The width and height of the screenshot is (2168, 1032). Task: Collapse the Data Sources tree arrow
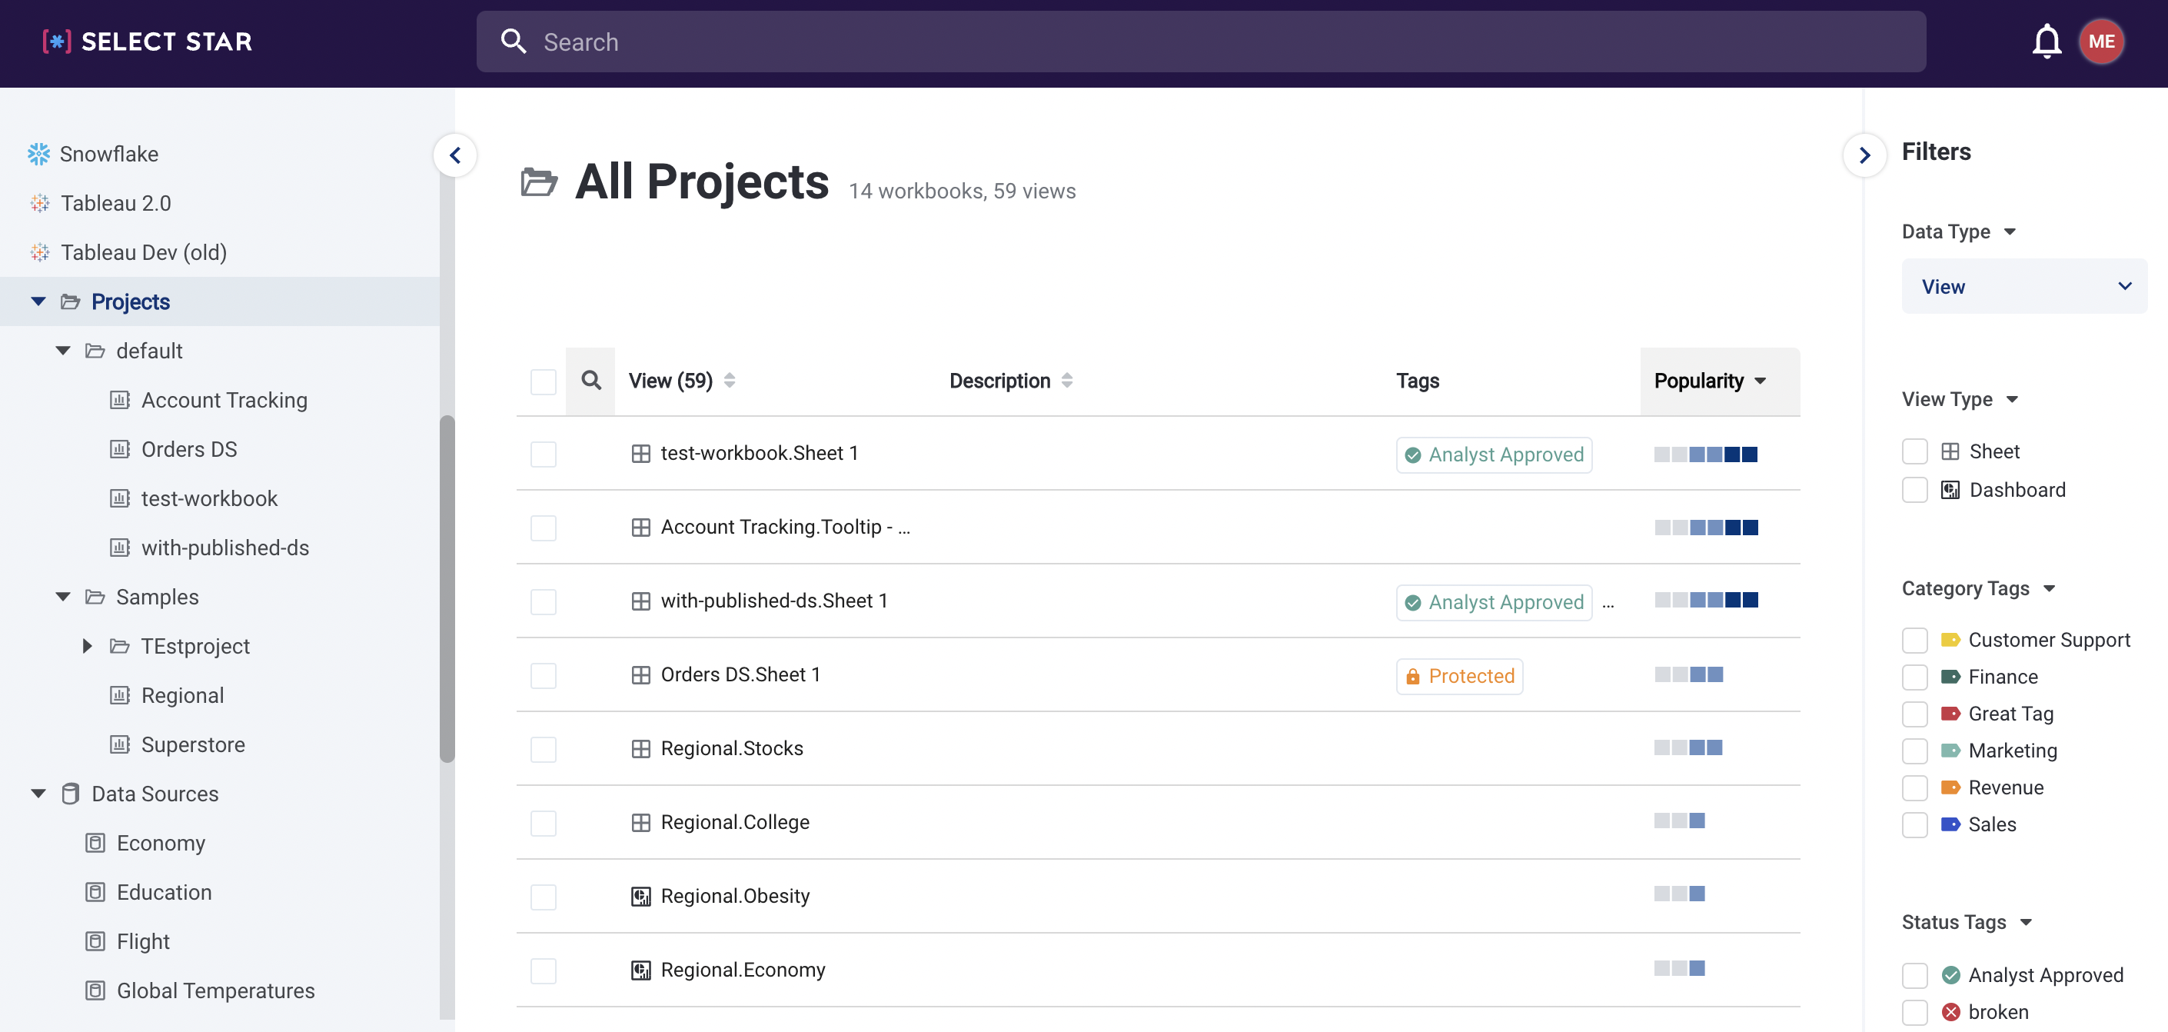coord(38,794)
